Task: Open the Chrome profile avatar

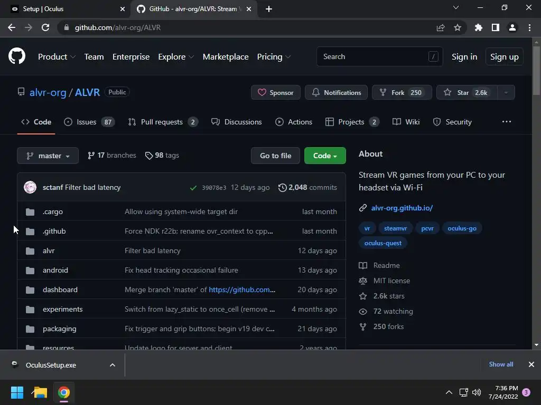Action: click(x=512, y=27)
